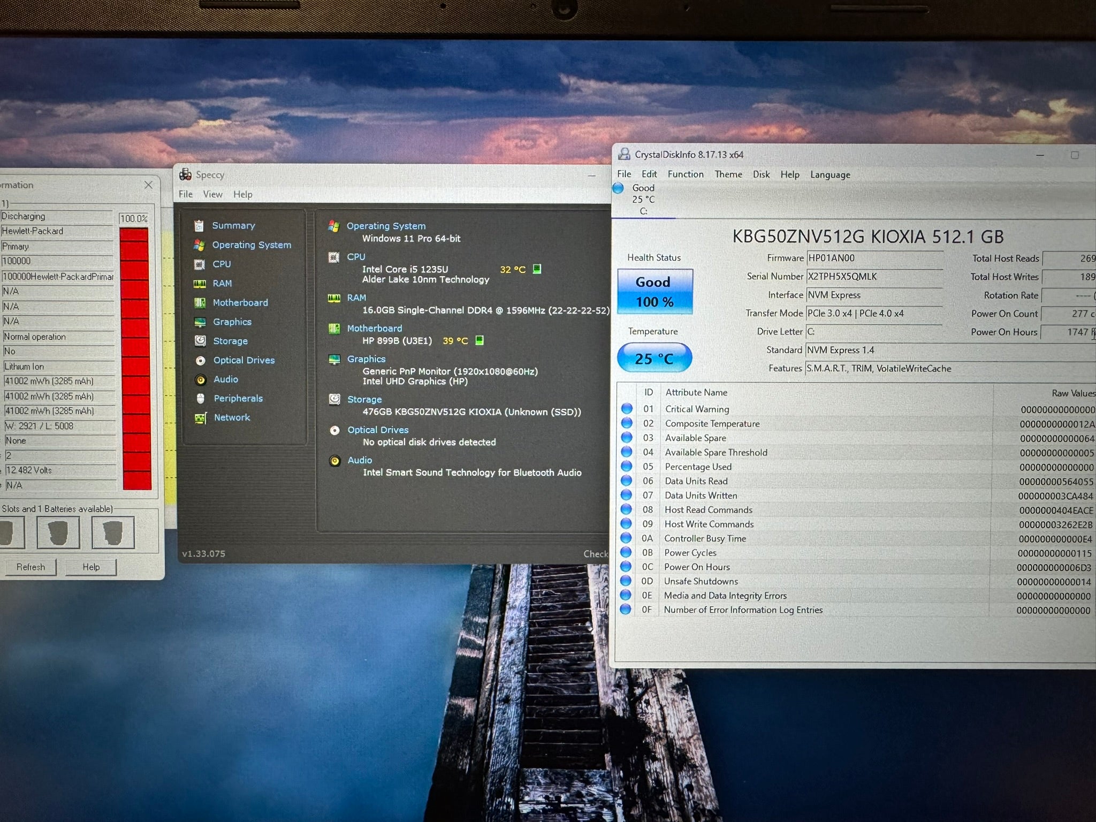Screen dimensions: 1096x822
Task: Click the Lithium Ion chemistry field
Action: (59, 367)
